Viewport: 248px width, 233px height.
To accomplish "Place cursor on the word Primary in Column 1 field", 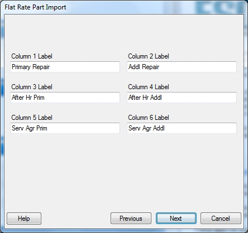I will click(x=21, y=67).
